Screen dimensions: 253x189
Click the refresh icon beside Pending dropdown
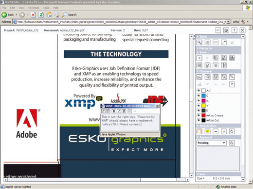232,143
